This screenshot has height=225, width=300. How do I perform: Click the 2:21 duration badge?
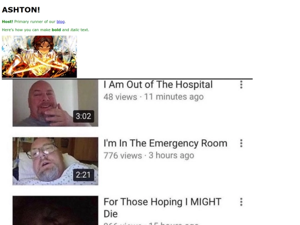pos(83,175)
